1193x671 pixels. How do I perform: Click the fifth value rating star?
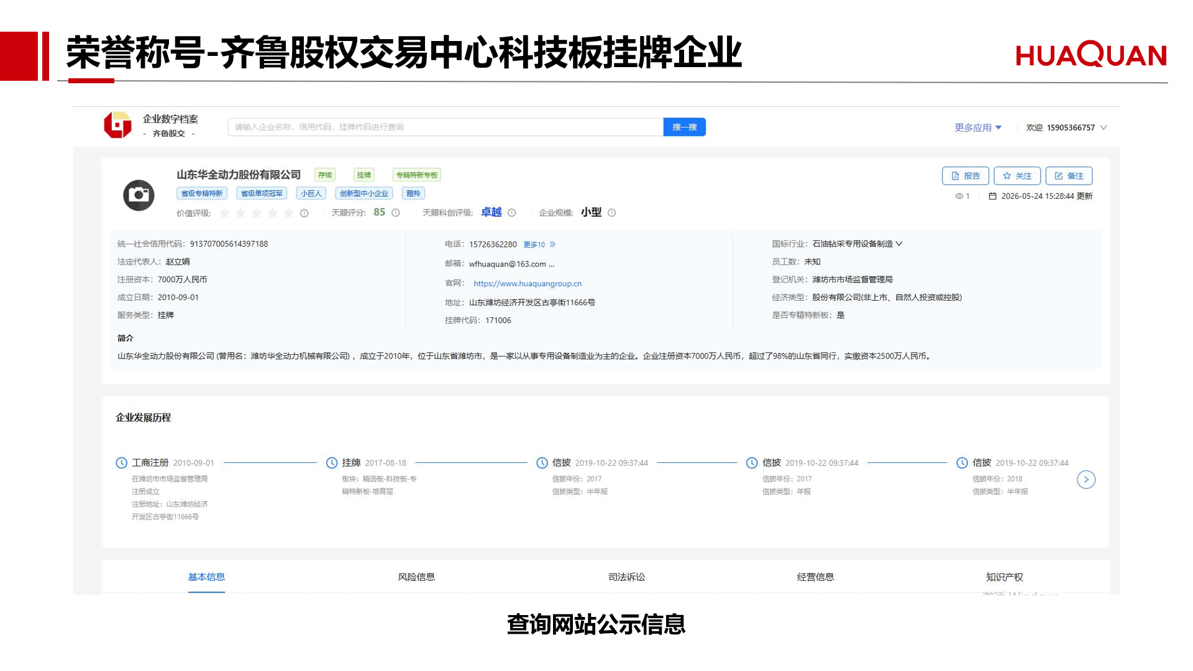tap(288, 213)
